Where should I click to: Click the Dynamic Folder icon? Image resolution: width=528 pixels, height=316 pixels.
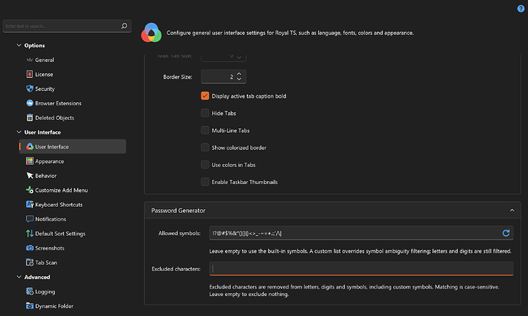pos(30,306)
